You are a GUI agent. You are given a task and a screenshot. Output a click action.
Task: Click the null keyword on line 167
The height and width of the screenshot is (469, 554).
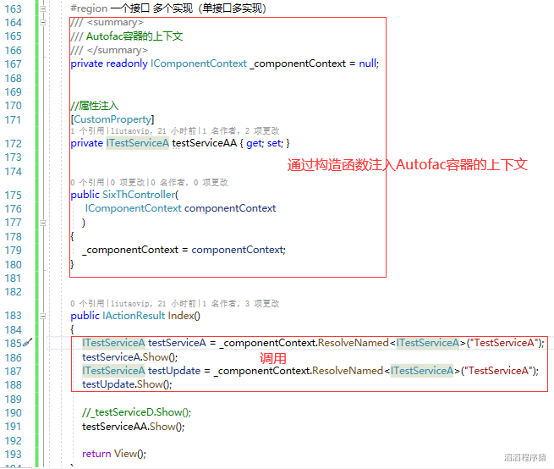coord(367,63)
